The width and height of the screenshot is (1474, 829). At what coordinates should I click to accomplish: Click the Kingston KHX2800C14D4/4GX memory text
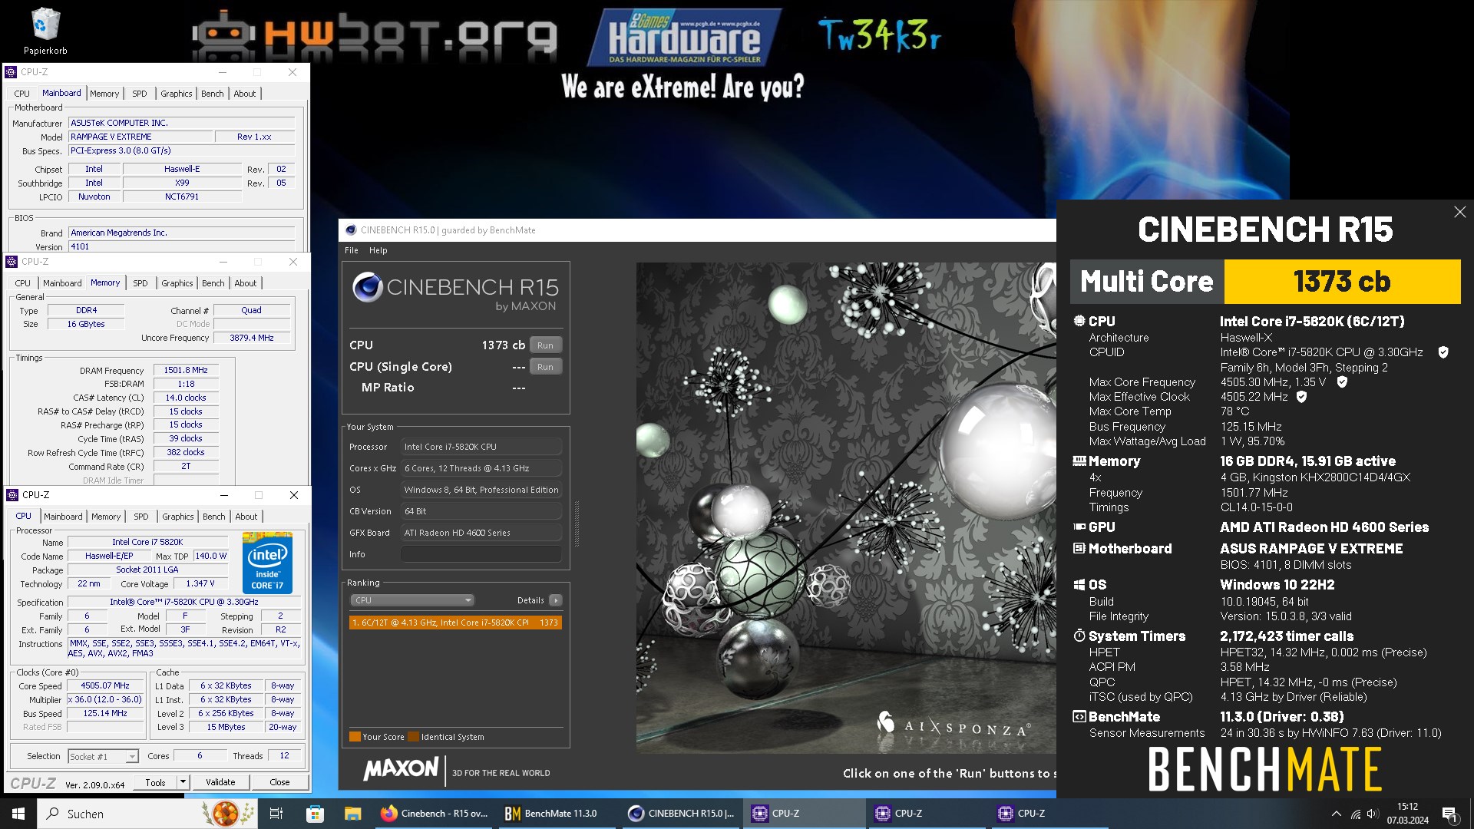1315,477
